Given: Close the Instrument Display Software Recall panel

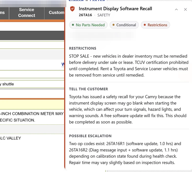Looking at the screenshot, I should (x=185, y=9).
